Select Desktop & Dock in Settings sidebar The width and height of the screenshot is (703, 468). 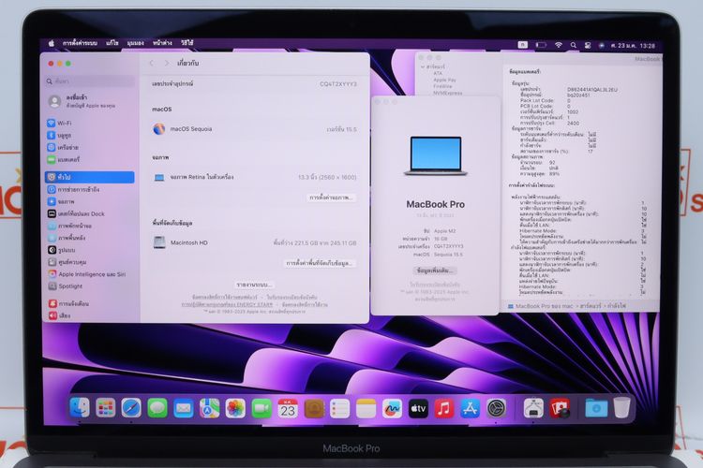pyautogui.click(x=90, y=213)
